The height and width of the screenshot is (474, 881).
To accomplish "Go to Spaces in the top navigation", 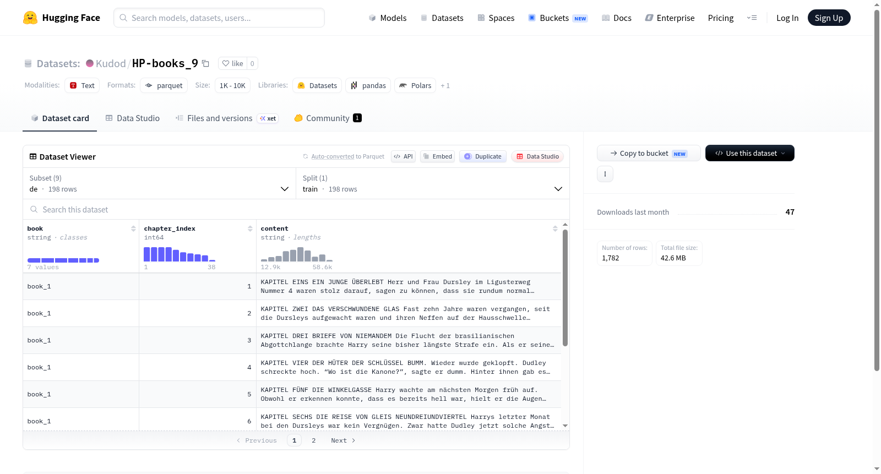I will click(496, 18).
